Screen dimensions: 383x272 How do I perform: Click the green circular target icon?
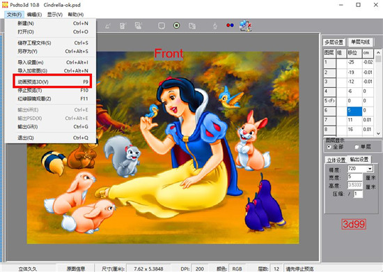tap(177, 25)
